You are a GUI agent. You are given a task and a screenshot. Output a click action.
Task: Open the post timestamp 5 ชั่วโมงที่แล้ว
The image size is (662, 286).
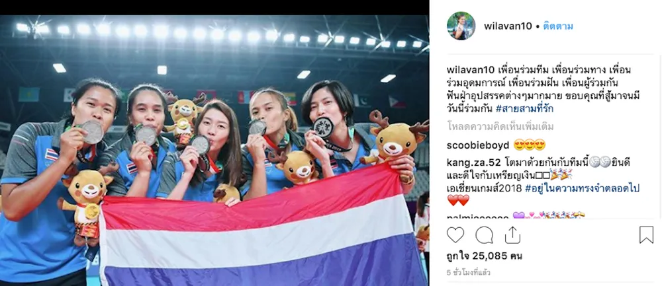click(468, 273)
